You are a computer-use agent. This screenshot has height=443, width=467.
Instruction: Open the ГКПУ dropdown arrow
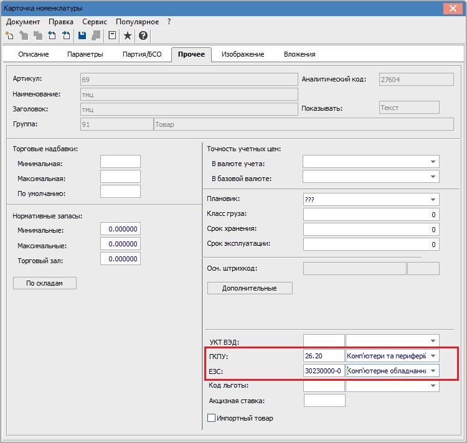point(433,356)
